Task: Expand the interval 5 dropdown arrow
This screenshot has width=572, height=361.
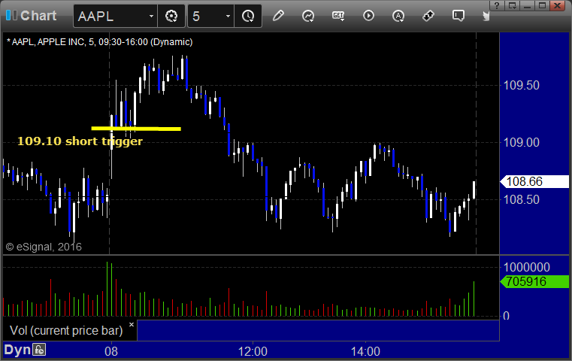Action: (x=228, y=16)
